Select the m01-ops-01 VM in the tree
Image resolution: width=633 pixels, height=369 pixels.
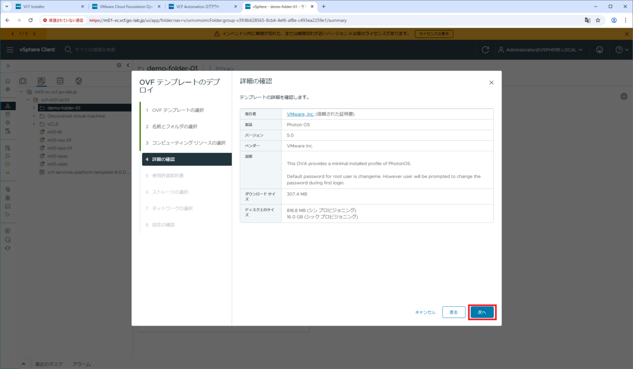[59, 148]
